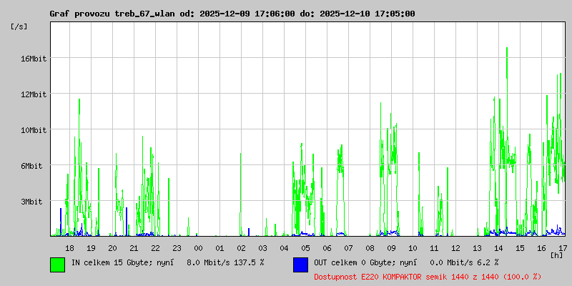Select the 16Mbit y-axis label
The width and height of the screenshot is (572, 286).
(33, 59)
